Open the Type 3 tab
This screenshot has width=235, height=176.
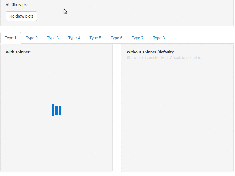point(53,38)
